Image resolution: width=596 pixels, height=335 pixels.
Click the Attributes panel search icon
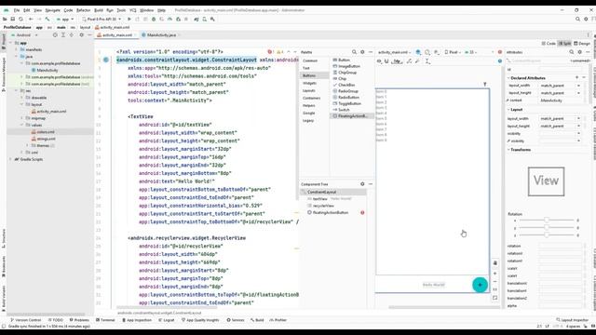(x=571, y=52)
